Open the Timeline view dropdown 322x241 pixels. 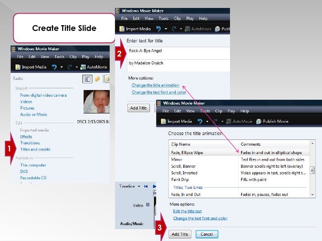click(139, 186)
